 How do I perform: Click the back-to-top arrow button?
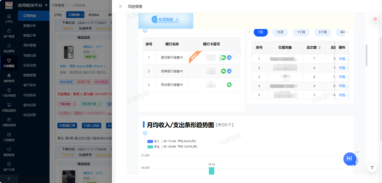(372, 168)
